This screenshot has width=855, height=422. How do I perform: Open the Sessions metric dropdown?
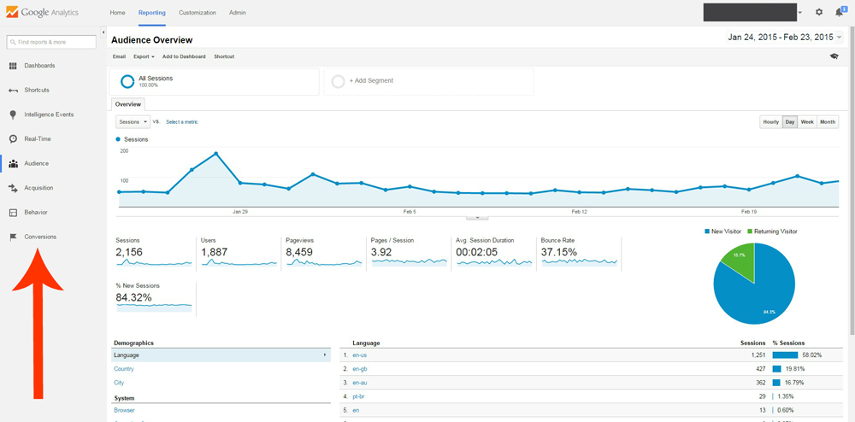[x=133, y=122]
